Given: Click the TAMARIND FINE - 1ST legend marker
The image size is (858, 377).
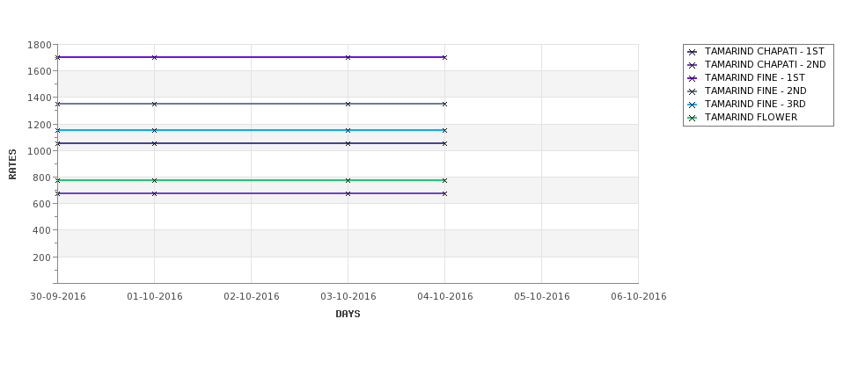Looking at the screenshot, I should click(x=693, y=78).
